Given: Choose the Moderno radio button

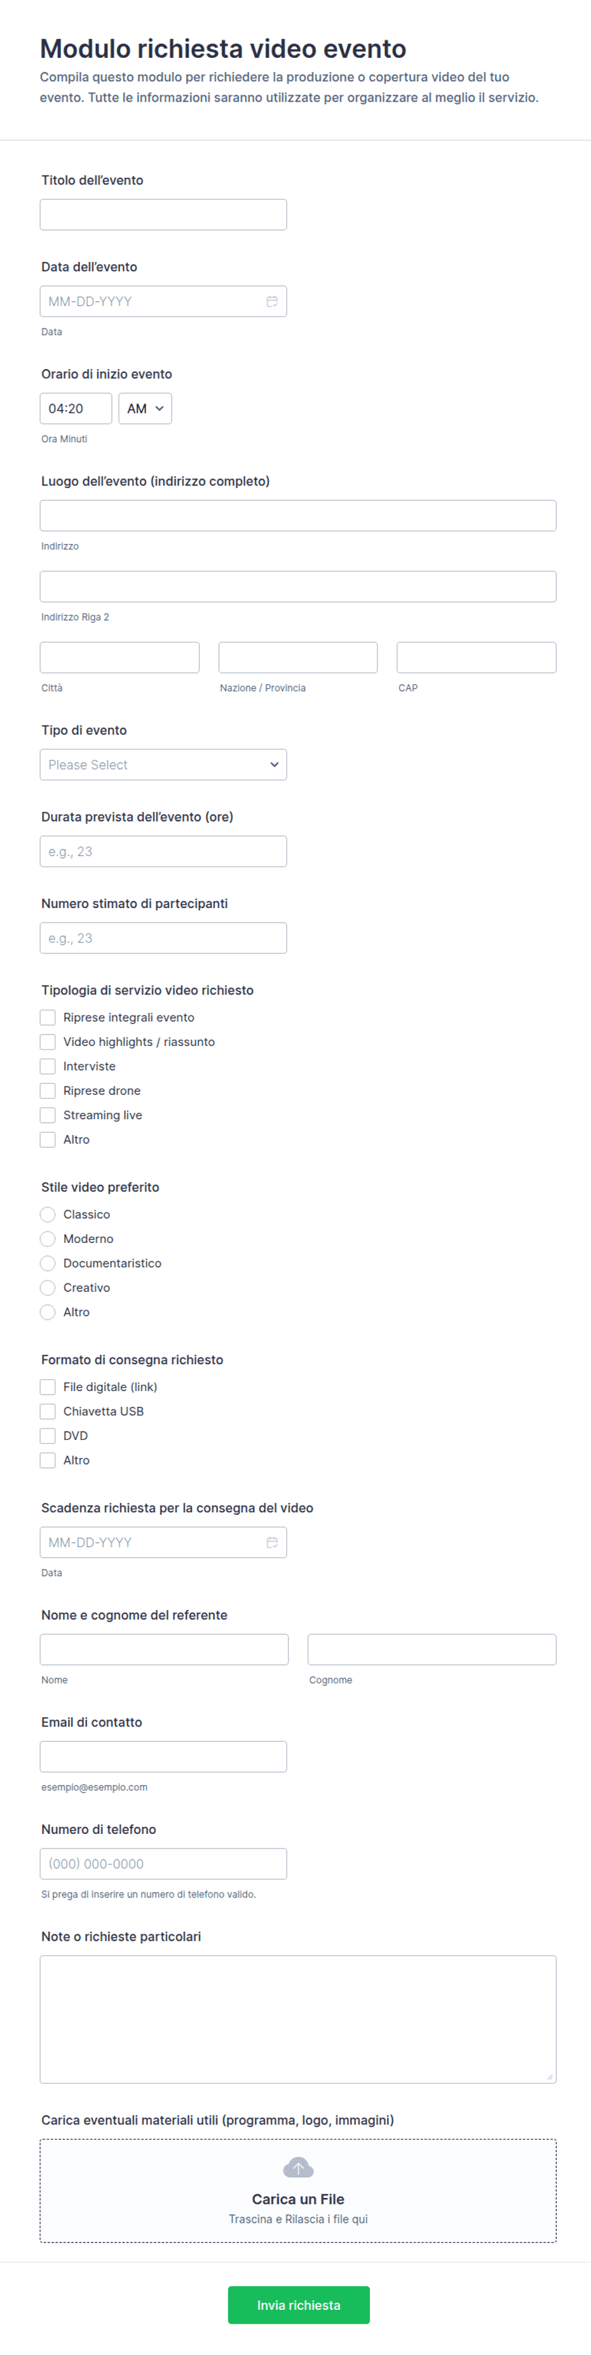Looking at the screenshot, I should (48, 1239).
